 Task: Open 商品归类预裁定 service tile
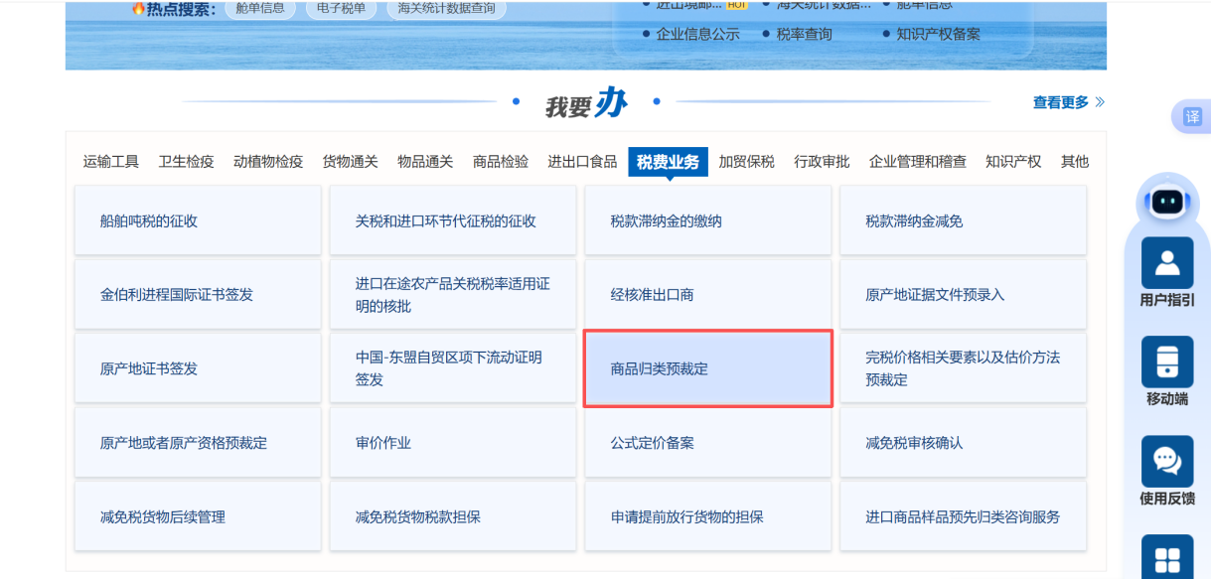point(707,368)
